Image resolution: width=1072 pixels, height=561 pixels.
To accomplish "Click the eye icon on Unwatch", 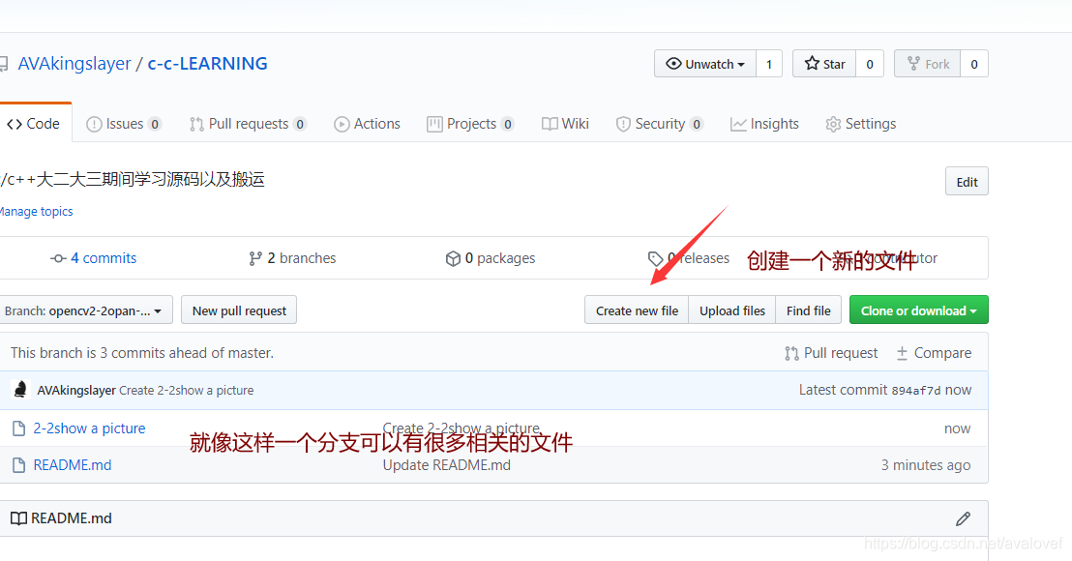I will point(673,64).
